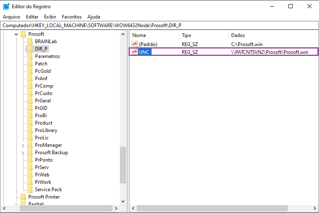Select the Service Pack key label
Image resolution: width=319 pixels, height=213 pixels.
48,190
